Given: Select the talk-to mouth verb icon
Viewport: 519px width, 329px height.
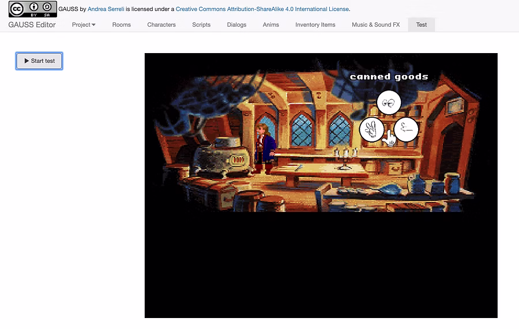Looking at the screenshot, I should pyautogui.click(x=406, y=129).
